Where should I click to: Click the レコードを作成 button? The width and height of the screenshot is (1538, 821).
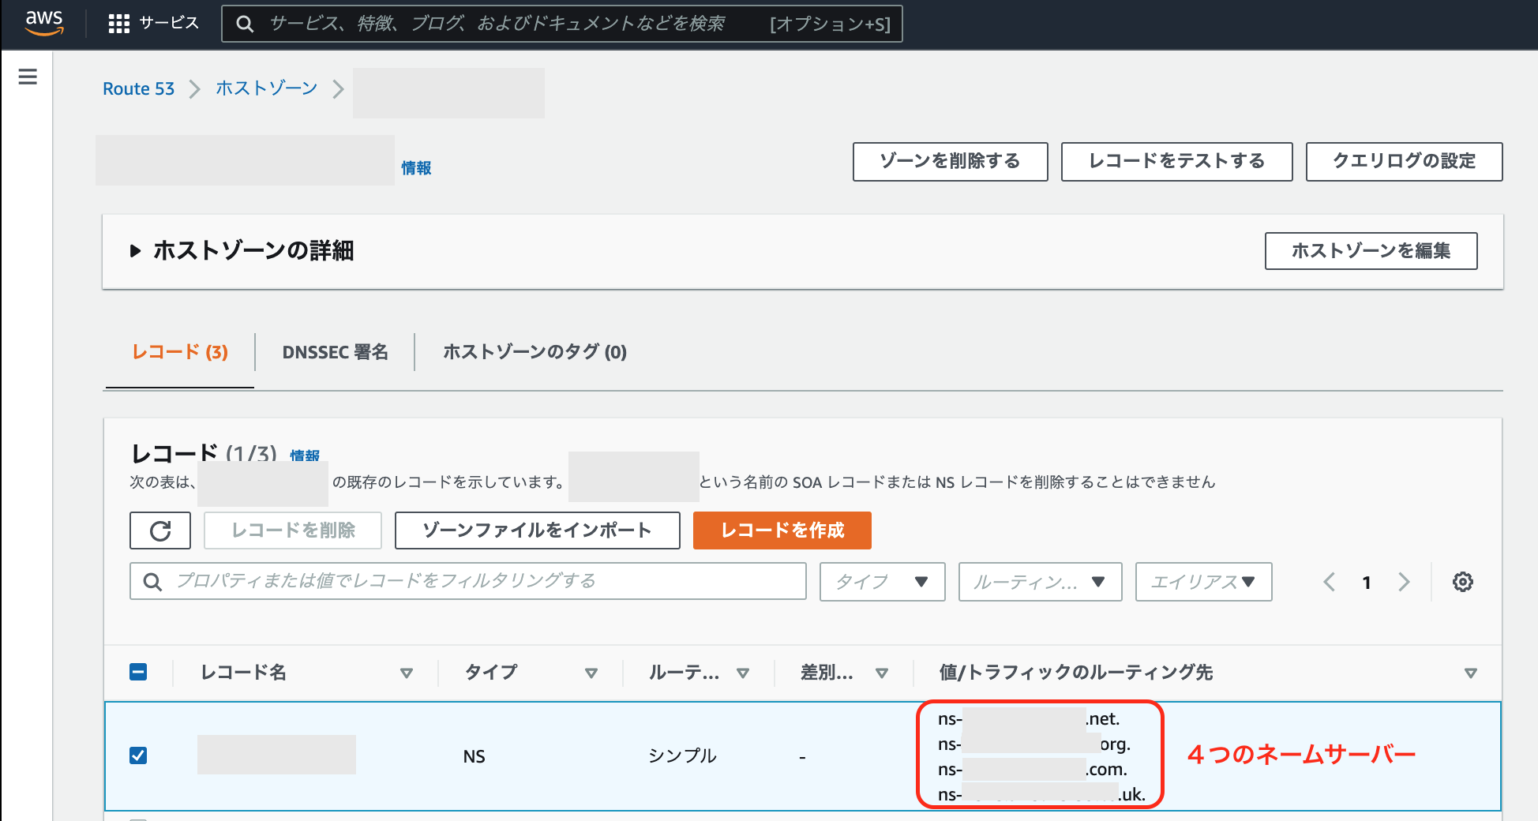point(782,530)
